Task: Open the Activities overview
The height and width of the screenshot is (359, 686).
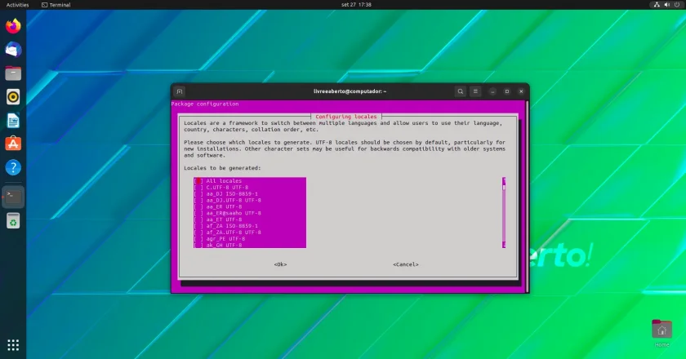Action: point(17,5)
